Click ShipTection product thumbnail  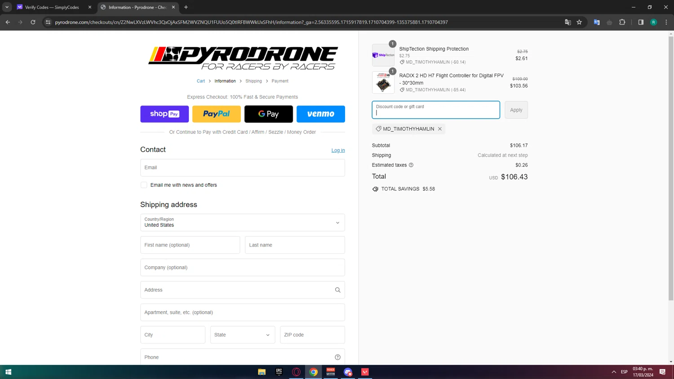click(383, 55)
